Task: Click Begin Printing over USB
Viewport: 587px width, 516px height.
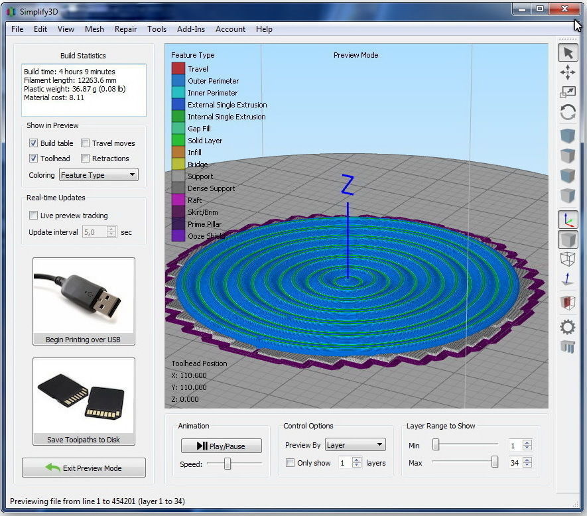Action: pyautogui.click(x=84, y=301)
